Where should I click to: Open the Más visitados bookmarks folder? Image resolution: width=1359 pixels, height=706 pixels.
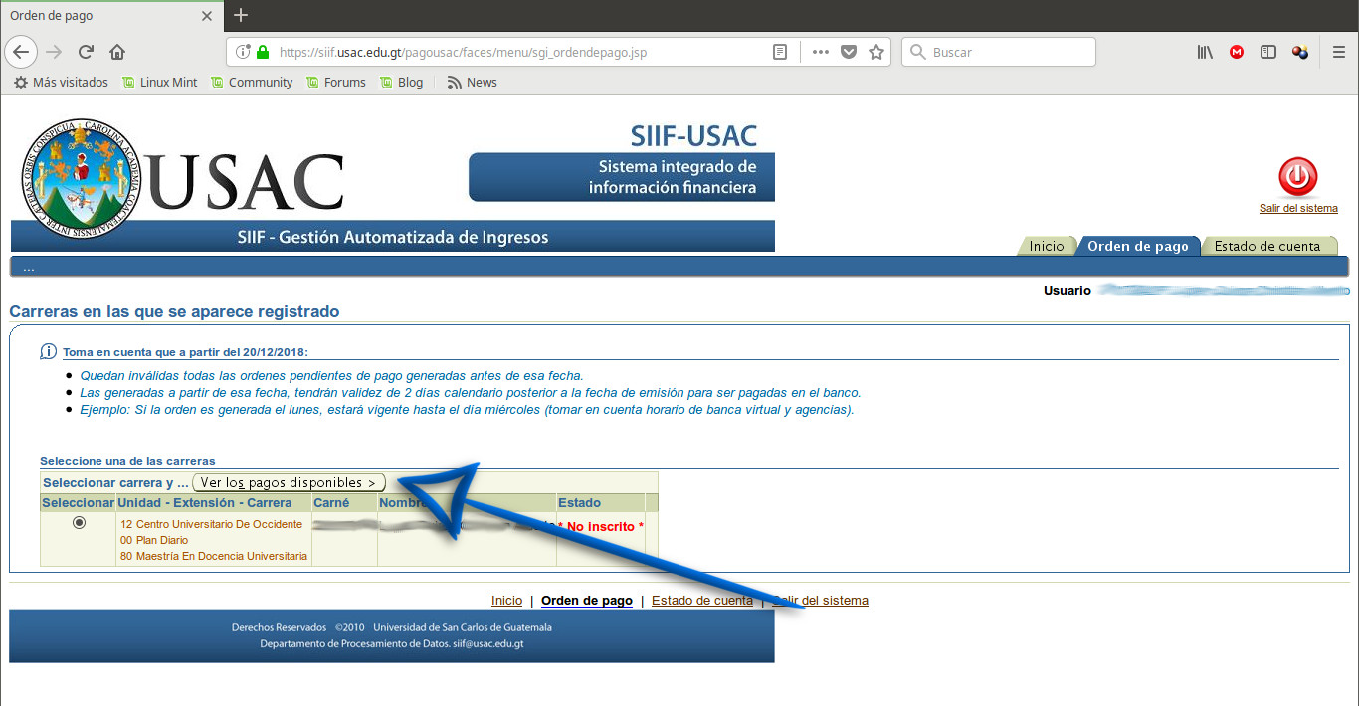coord(61,83)
